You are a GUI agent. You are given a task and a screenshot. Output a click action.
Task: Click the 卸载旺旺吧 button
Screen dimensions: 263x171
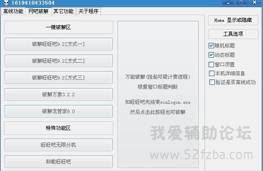[x=59, y=162]
